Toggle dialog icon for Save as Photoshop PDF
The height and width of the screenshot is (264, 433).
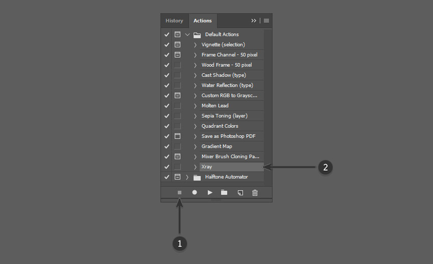pos(178,136)
